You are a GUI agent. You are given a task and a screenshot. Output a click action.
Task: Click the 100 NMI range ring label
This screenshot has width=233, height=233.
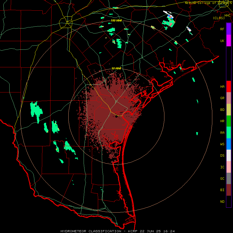pos(116,20)
